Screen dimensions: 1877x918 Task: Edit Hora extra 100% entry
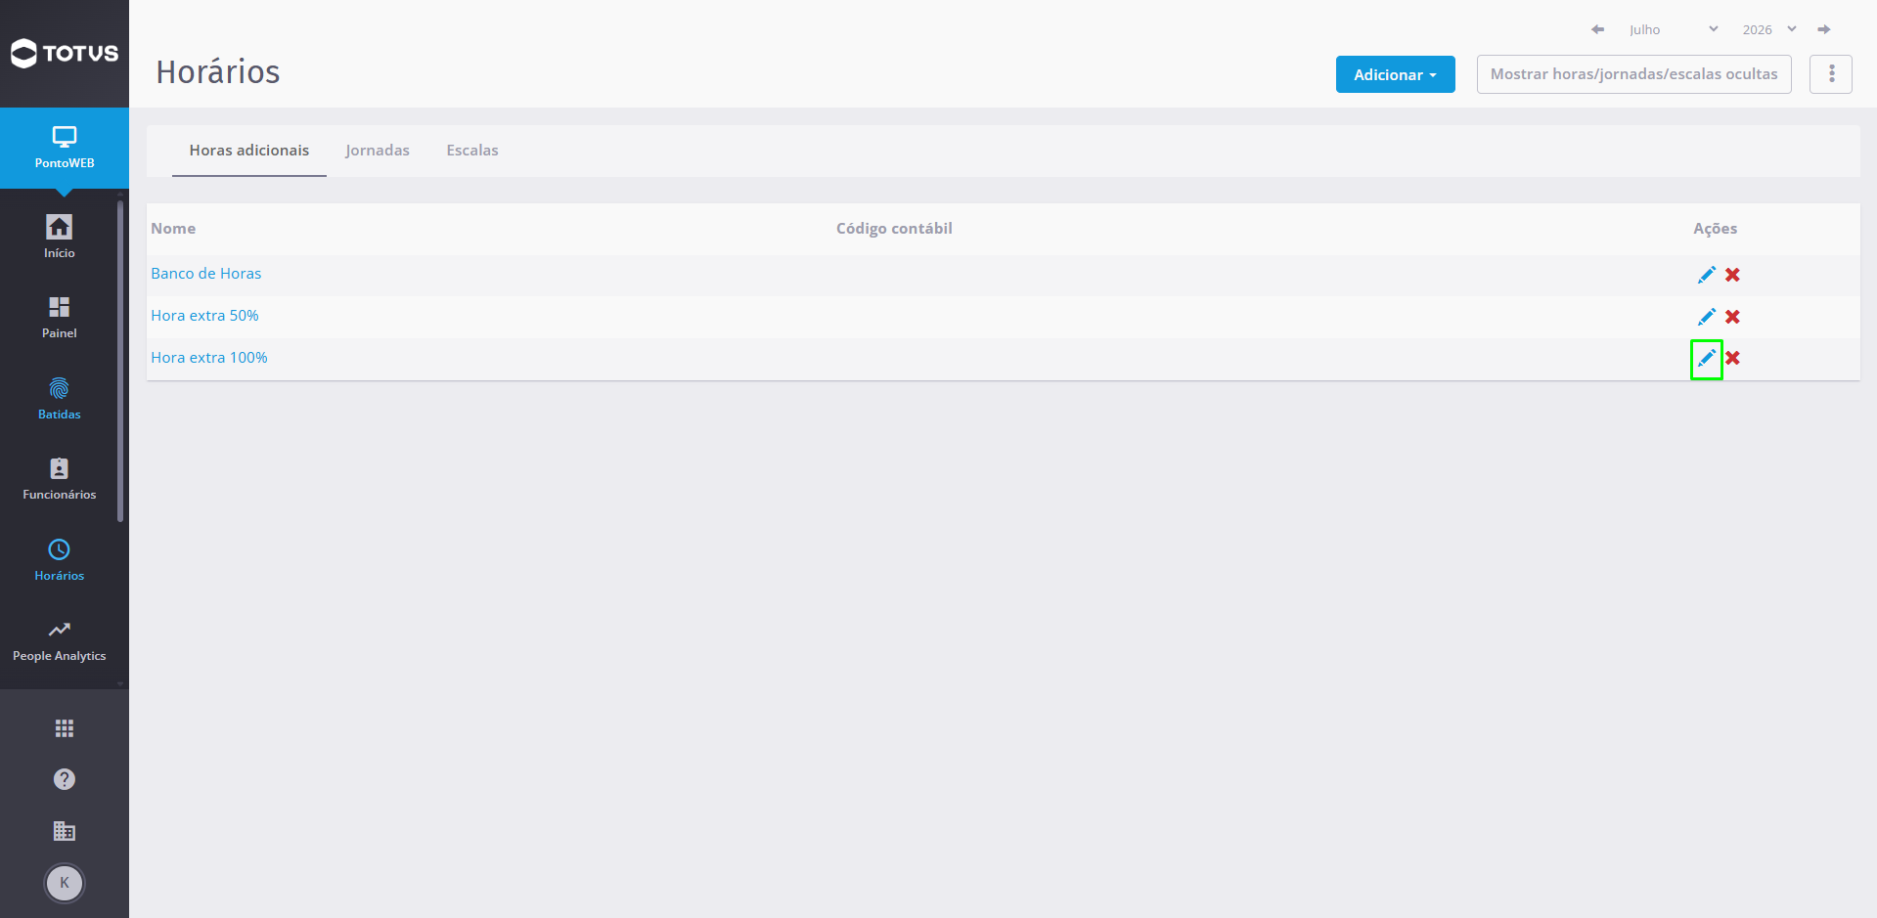tap(1707, 359)
